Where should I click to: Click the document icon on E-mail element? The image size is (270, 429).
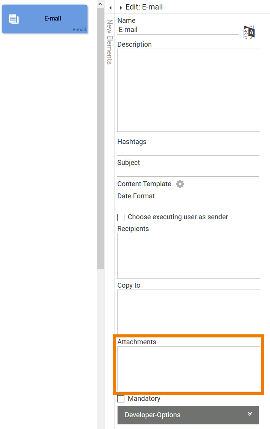tap(14, 18)
